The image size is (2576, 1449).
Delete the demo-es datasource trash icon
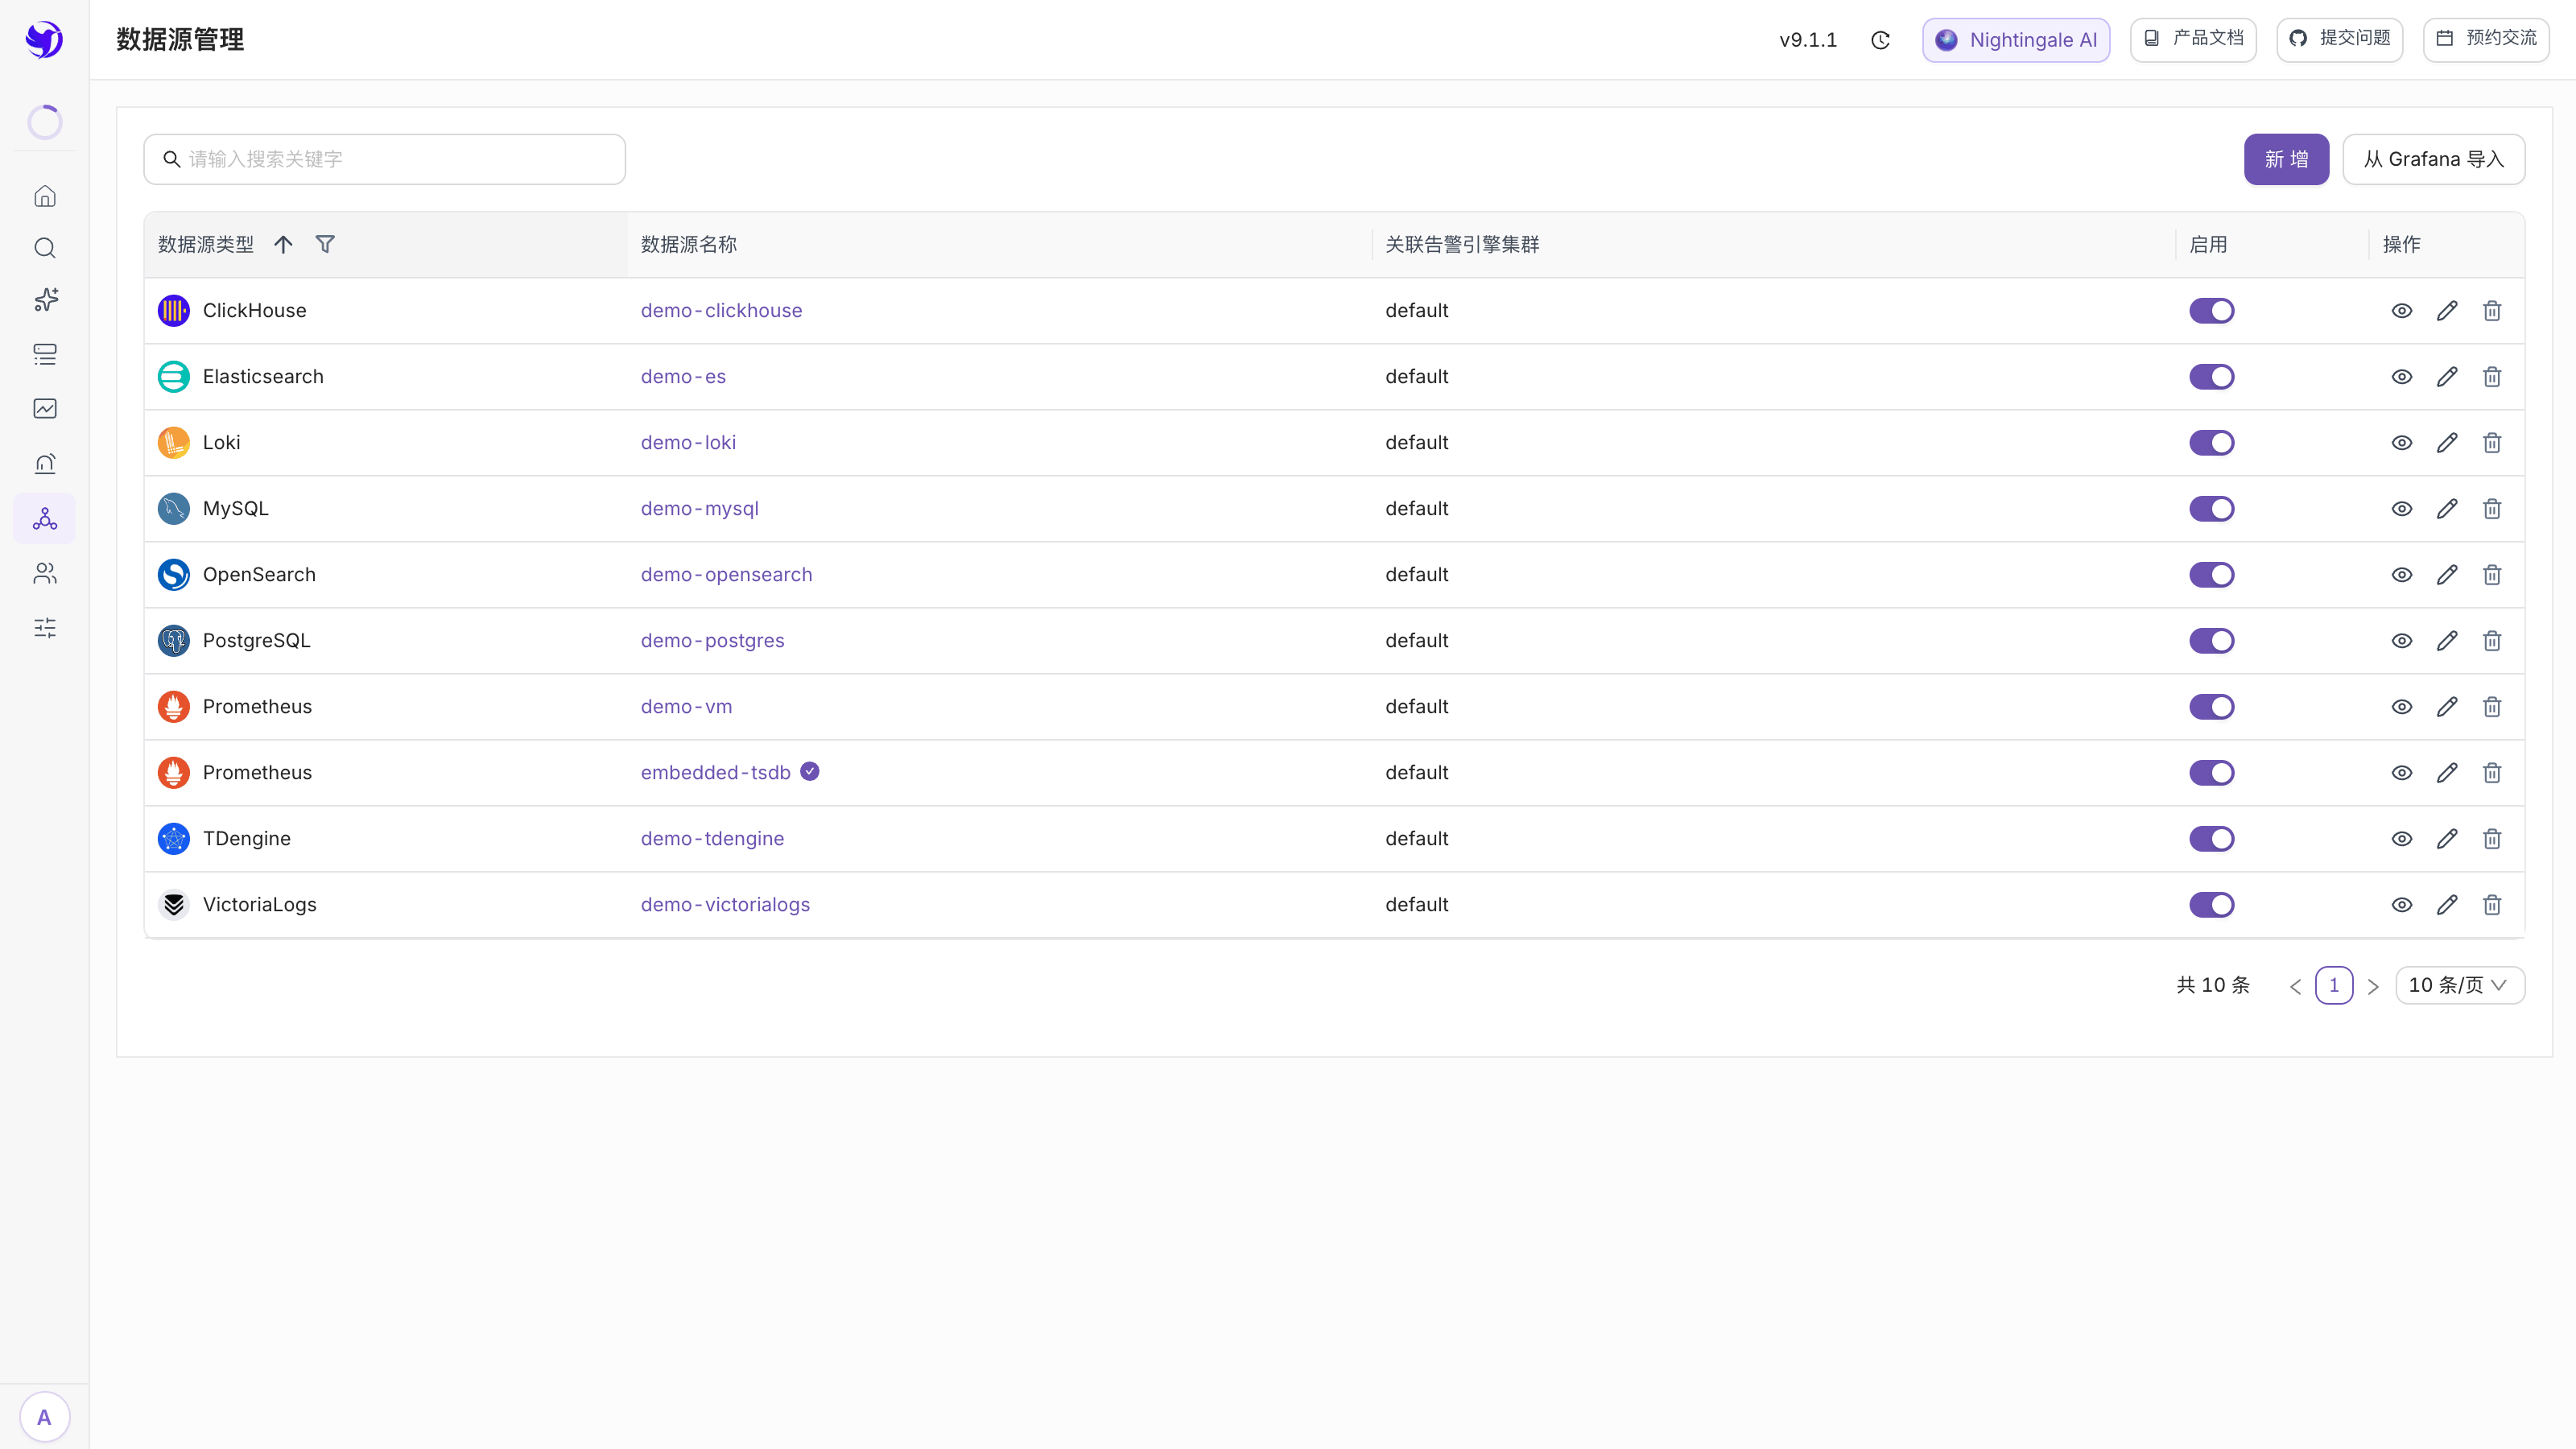coord(2492,377)
